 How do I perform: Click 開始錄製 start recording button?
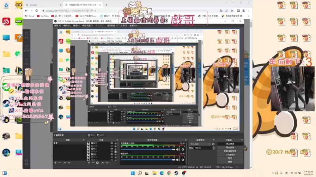pos(230,147)
